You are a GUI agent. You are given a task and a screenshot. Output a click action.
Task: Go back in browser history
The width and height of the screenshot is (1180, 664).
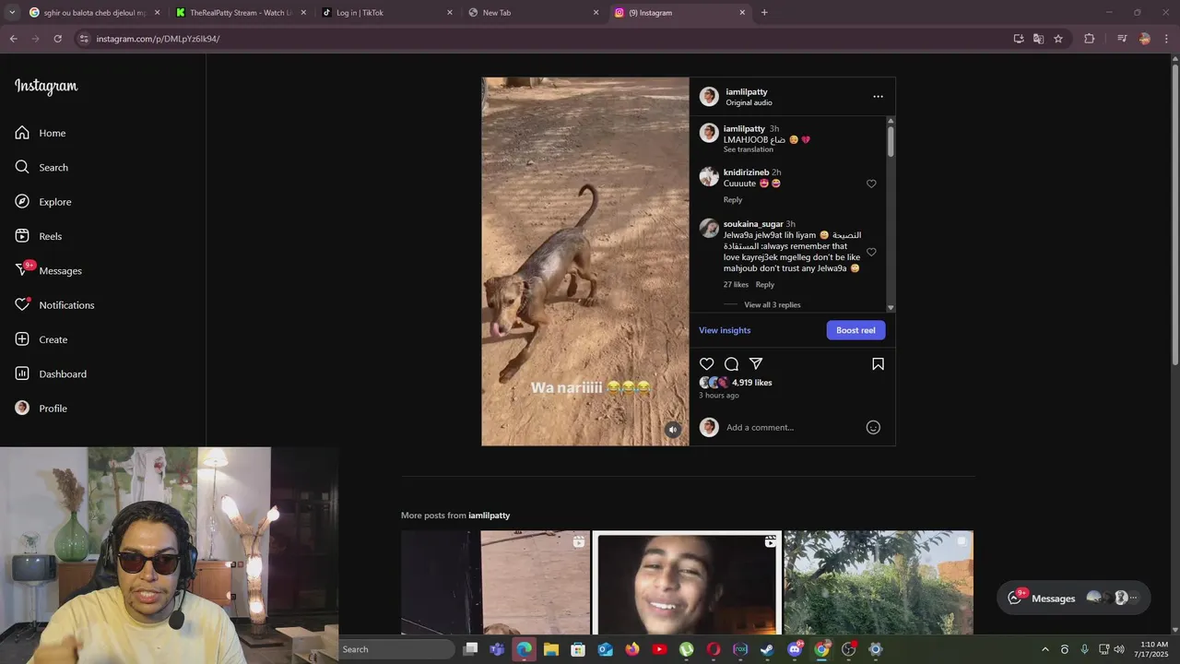13,39
